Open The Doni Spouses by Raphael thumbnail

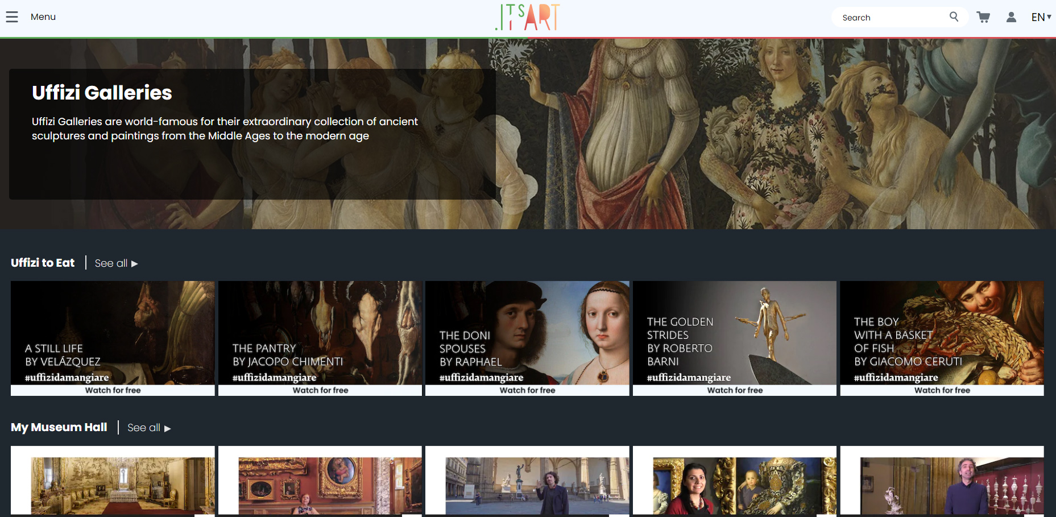[x=527, y=333]
